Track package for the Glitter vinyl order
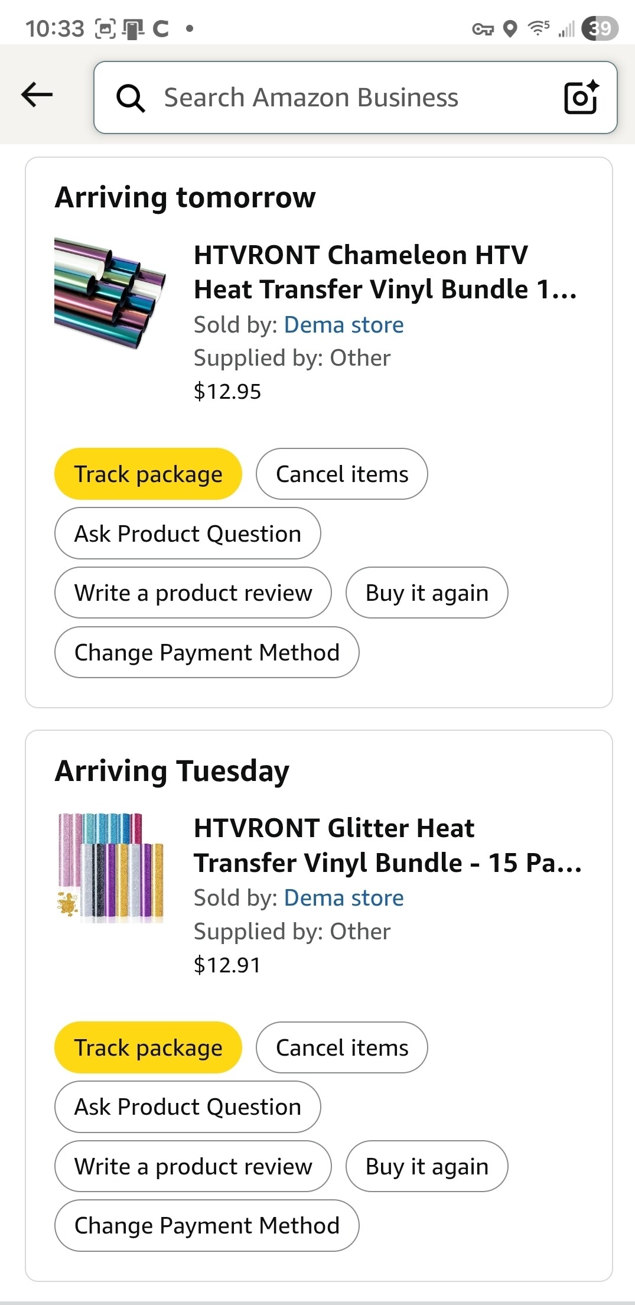635x1305 pixels. pos(148,1047)
